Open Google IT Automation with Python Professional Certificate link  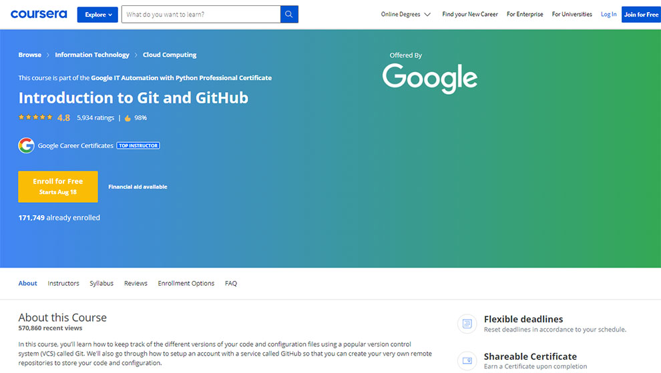(181, 77)
